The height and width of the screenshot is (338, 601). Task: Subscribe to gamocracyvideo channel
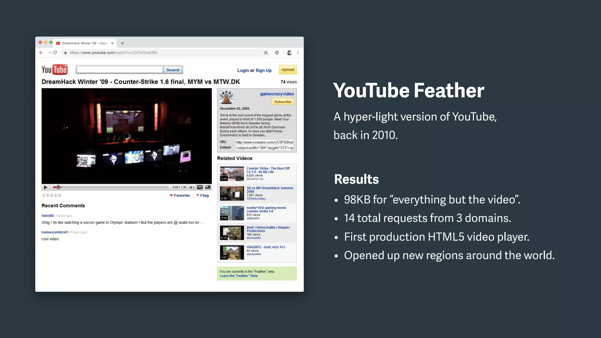pyautogui.click(x=283, y=102)
